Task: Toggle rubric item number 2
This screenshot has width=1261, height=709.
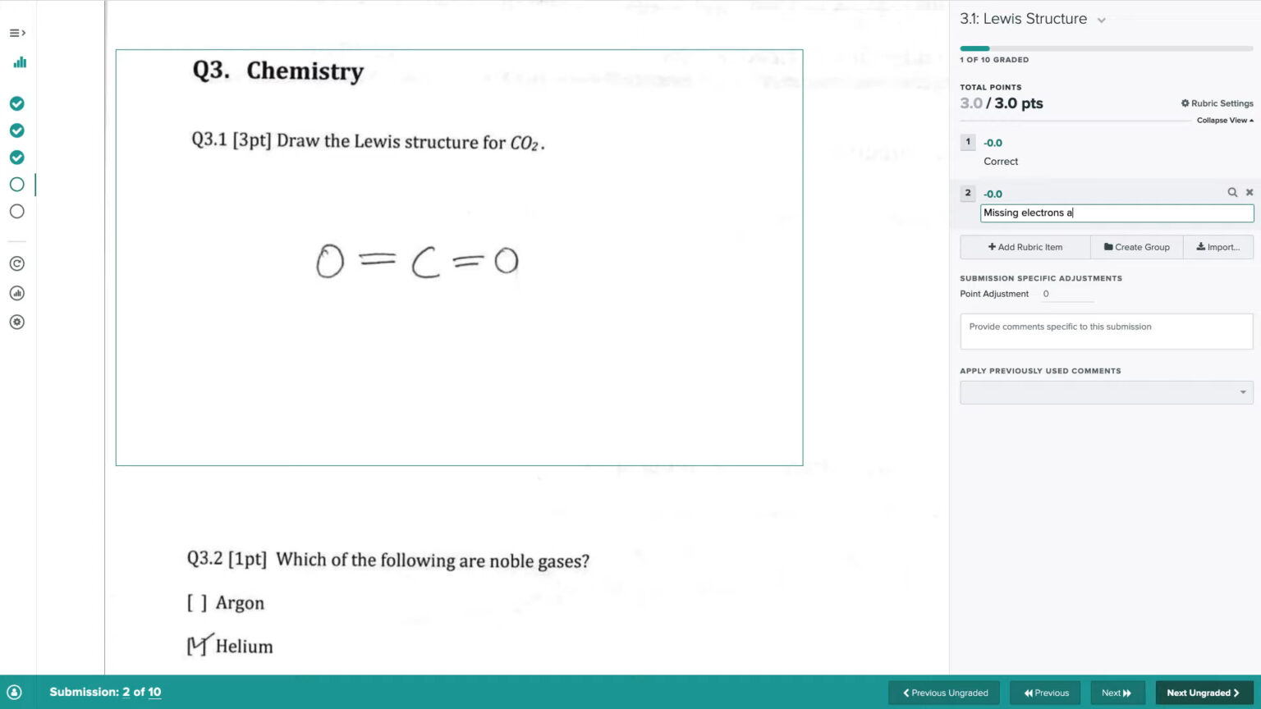Action: coord(968,193)
